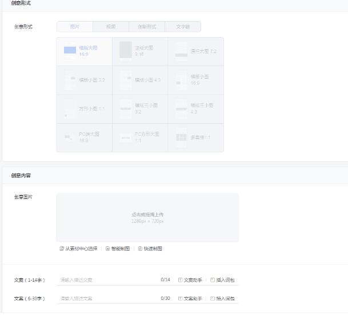Viewport: 348px width, 317px height.
Task: Open 快速制图 tool
Action: coord(150,249)
